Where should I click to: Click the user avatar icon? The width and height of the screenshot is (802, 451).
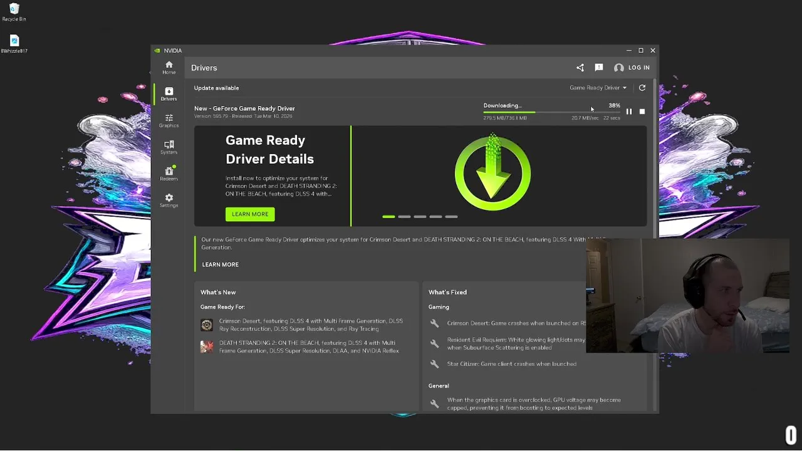coord(619,68)
